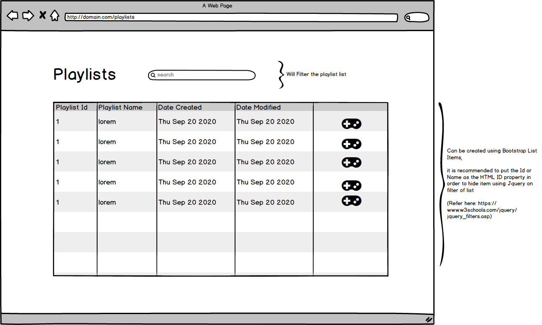Click the browser forward arrow
The height and width of the screenshot is (325, 542).
pyautogui.click(x=28, y=16)
